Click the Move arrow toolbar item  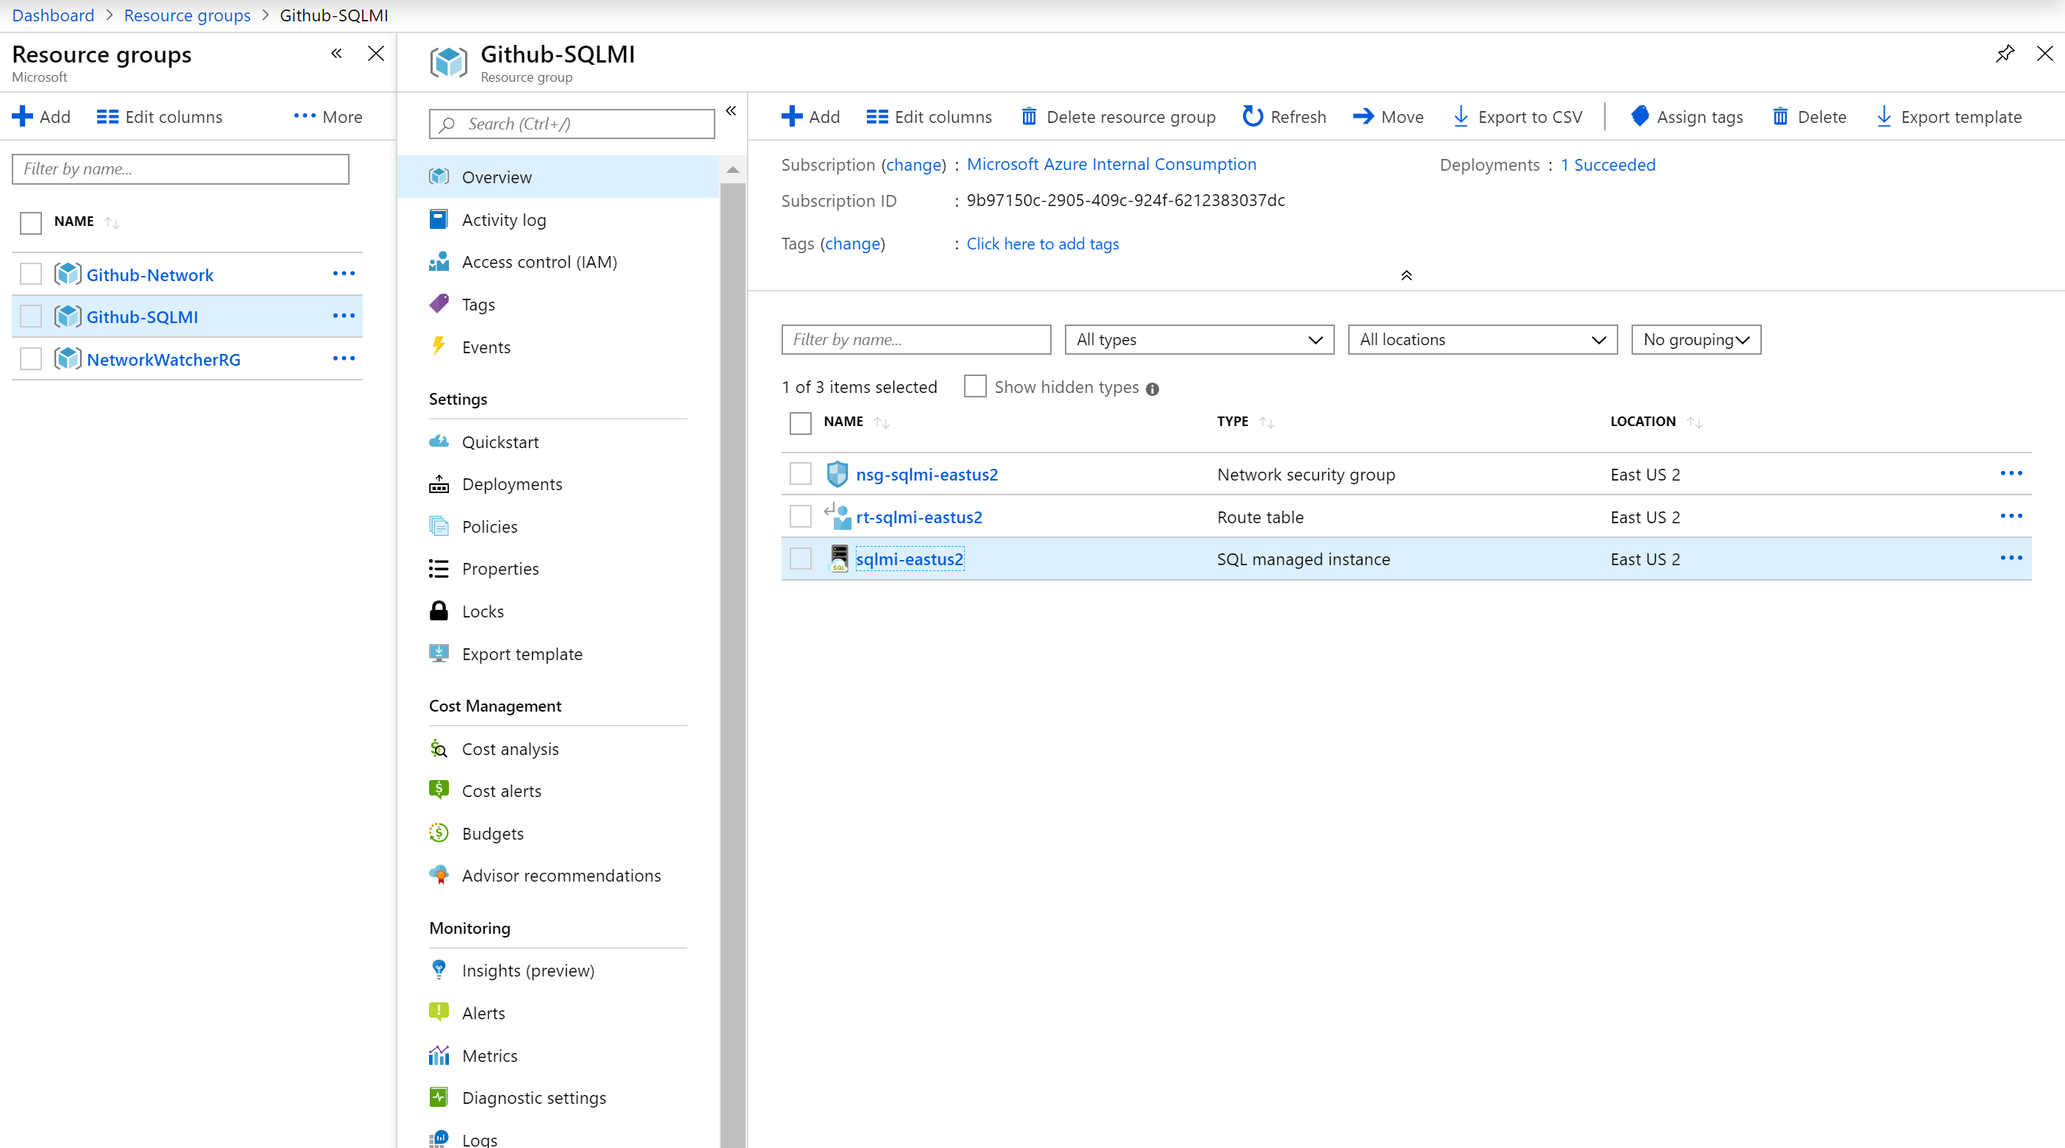coord(1389,117)
